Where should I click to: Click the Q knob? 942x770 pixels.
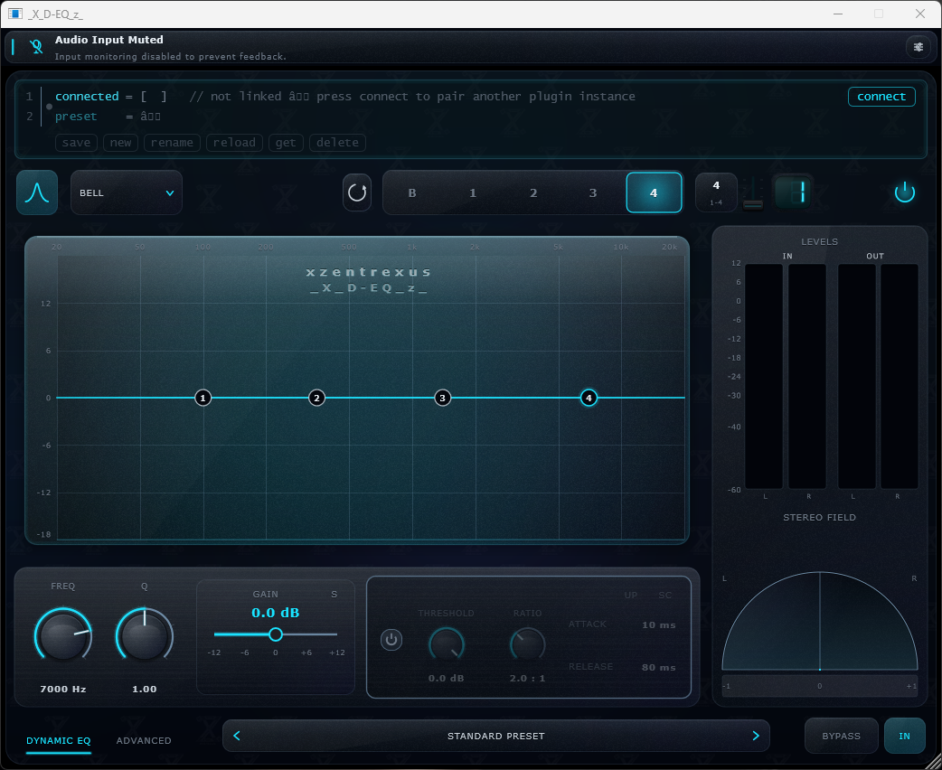[x=144, y=637]
